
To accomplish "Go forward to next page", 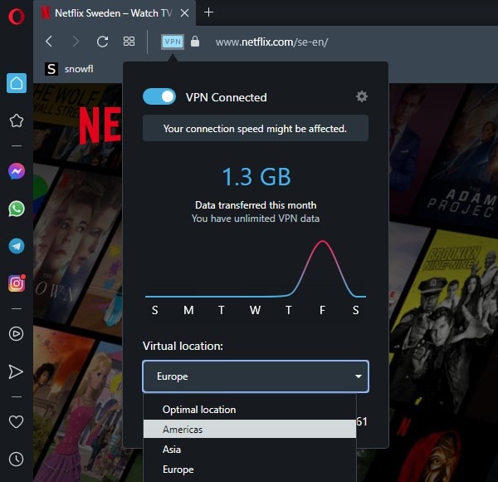I will [76, 42].
